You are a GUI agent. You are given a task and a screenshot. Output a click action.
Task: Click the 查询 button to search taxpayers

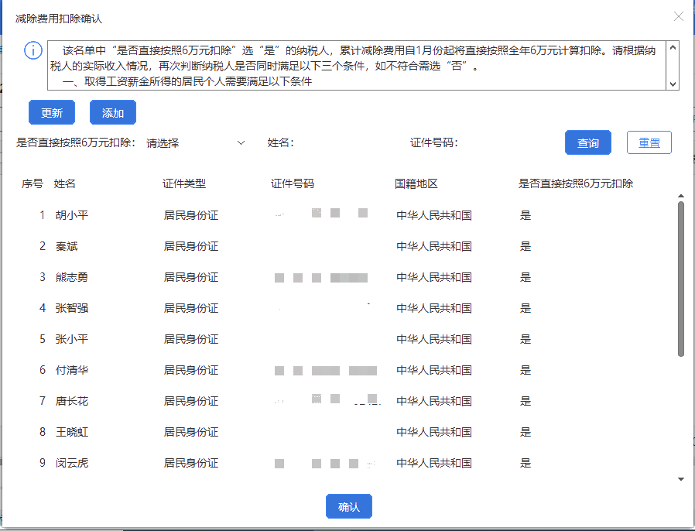587,142
